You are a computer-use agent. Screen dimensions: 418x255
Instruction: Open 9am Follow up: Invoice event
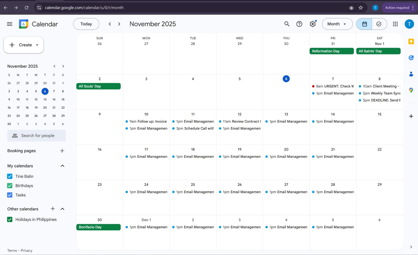[x=146, y=122]
